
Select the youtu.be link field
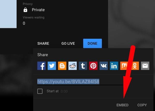[80, 82]
